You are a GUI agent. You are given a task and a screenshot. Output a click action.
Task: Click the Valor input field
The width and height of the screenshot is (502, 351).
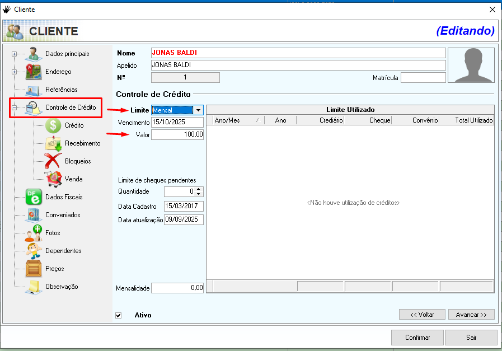(x=177, y=135)
